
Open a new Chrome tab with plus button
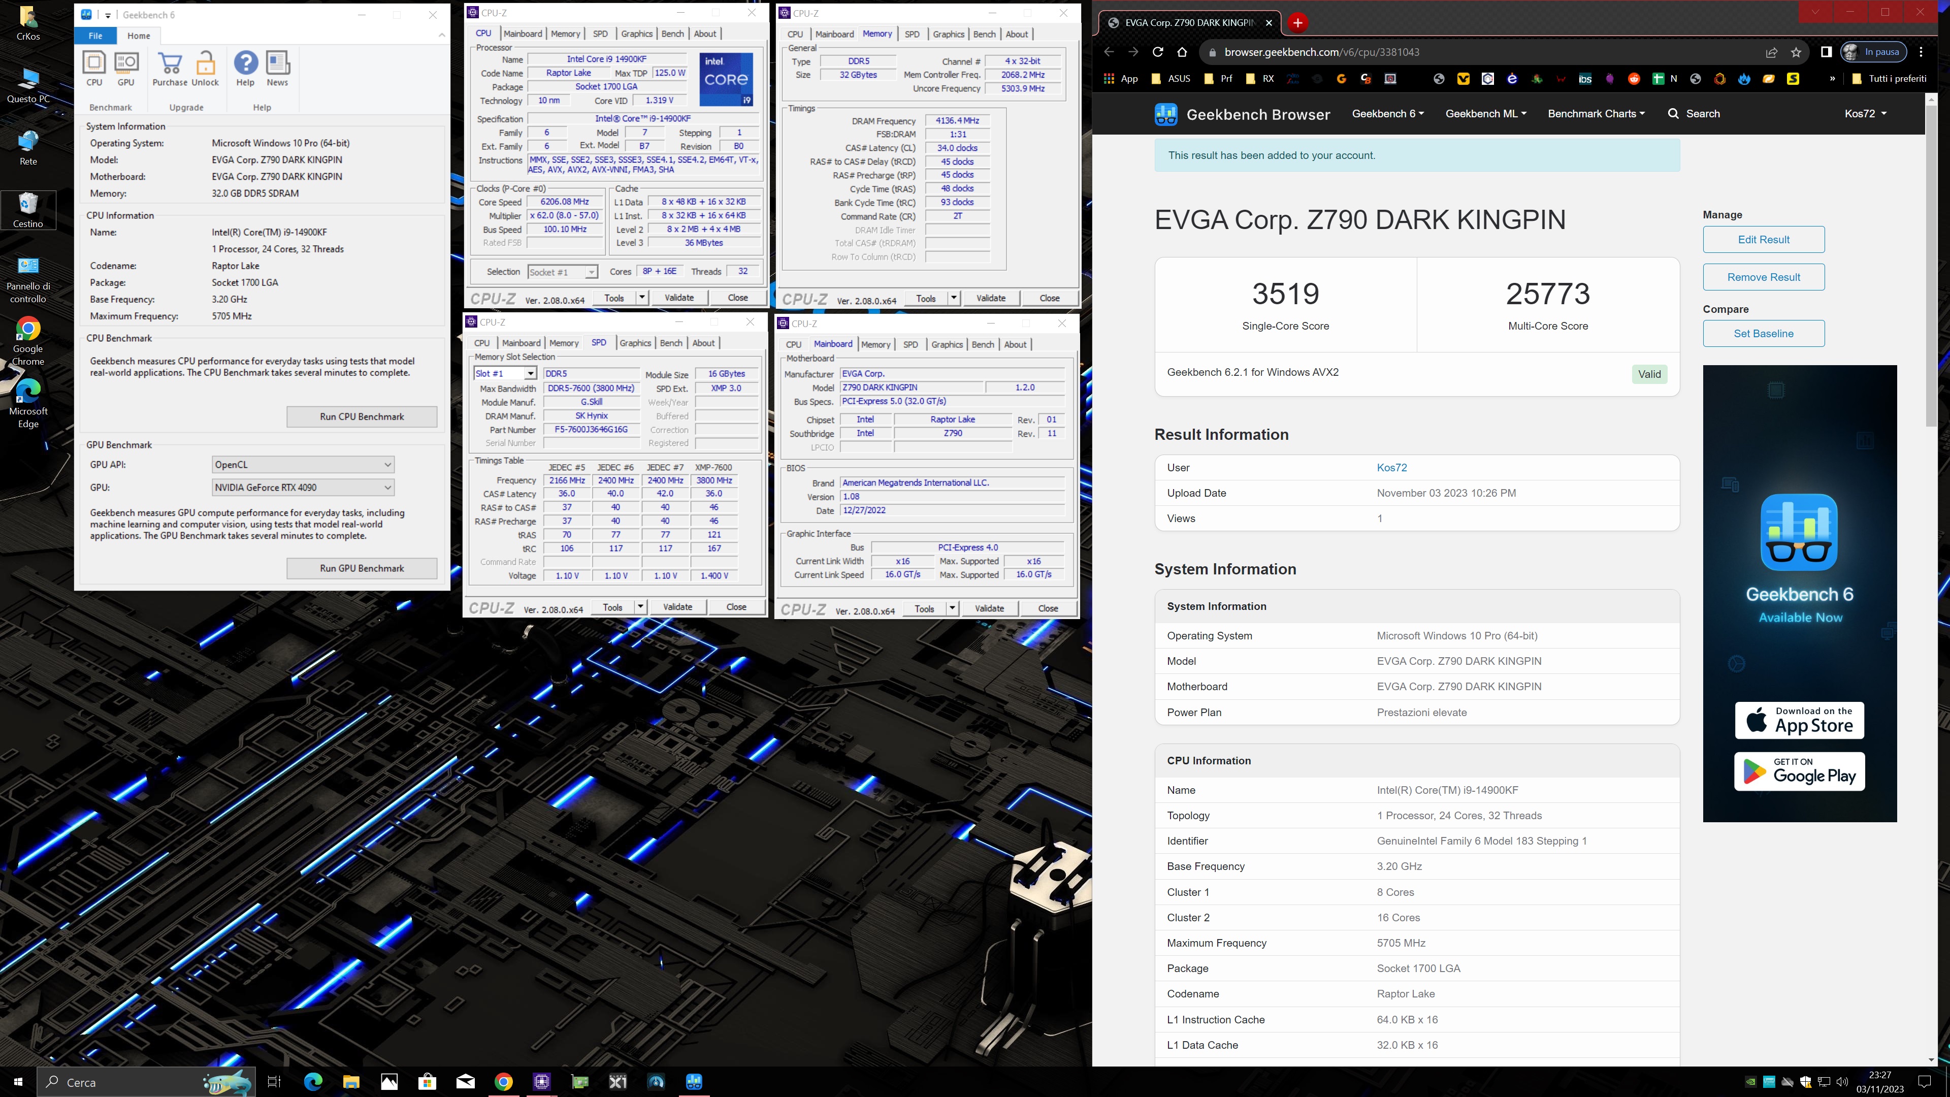click(x=1297, y=23)
